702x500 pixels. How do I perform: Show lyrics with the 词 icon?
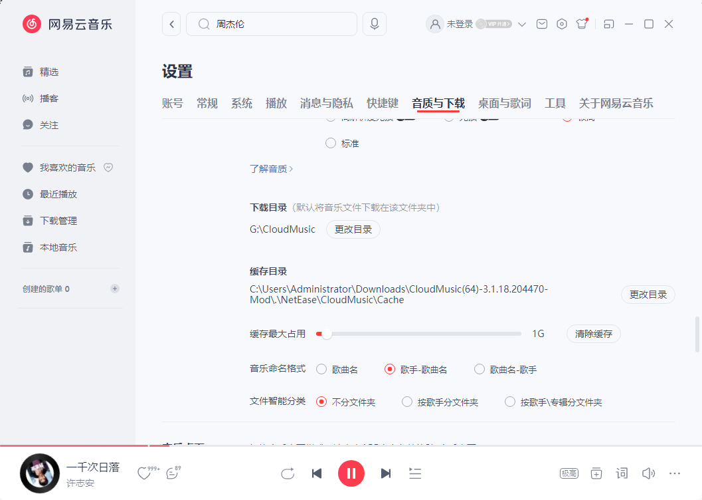click(622, 473)
